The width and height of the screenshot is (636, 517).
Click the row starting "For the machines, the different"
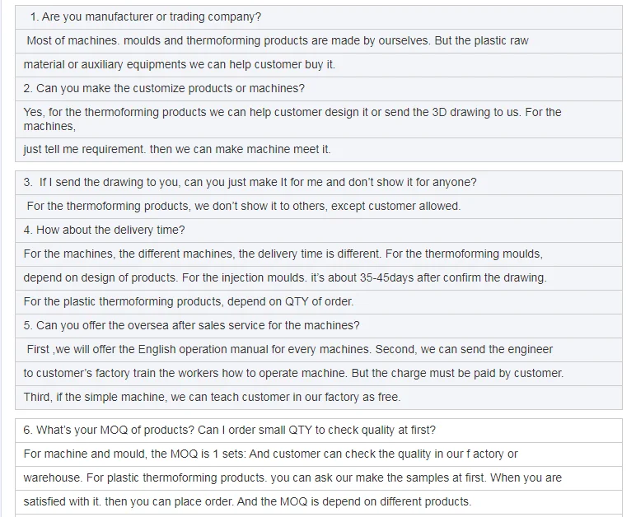(x=283, y=254)
